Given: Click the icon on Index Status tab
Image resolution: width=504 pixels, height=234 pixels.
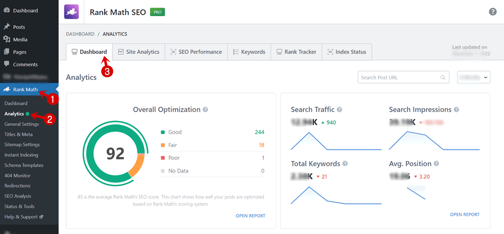Looking at the screenshot, I should [x=330, y=52].
